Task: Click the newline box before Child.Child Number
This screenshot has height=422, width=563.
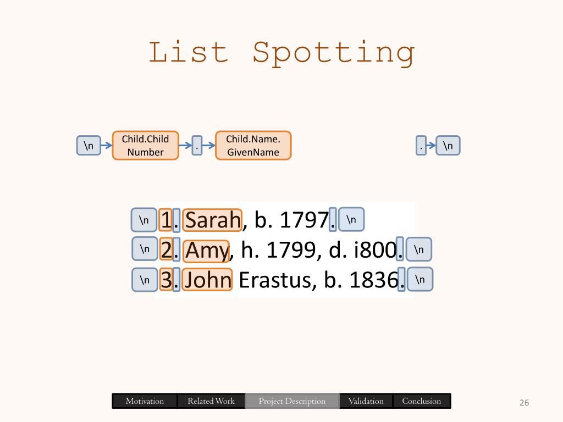Action: tap(89, 145)
